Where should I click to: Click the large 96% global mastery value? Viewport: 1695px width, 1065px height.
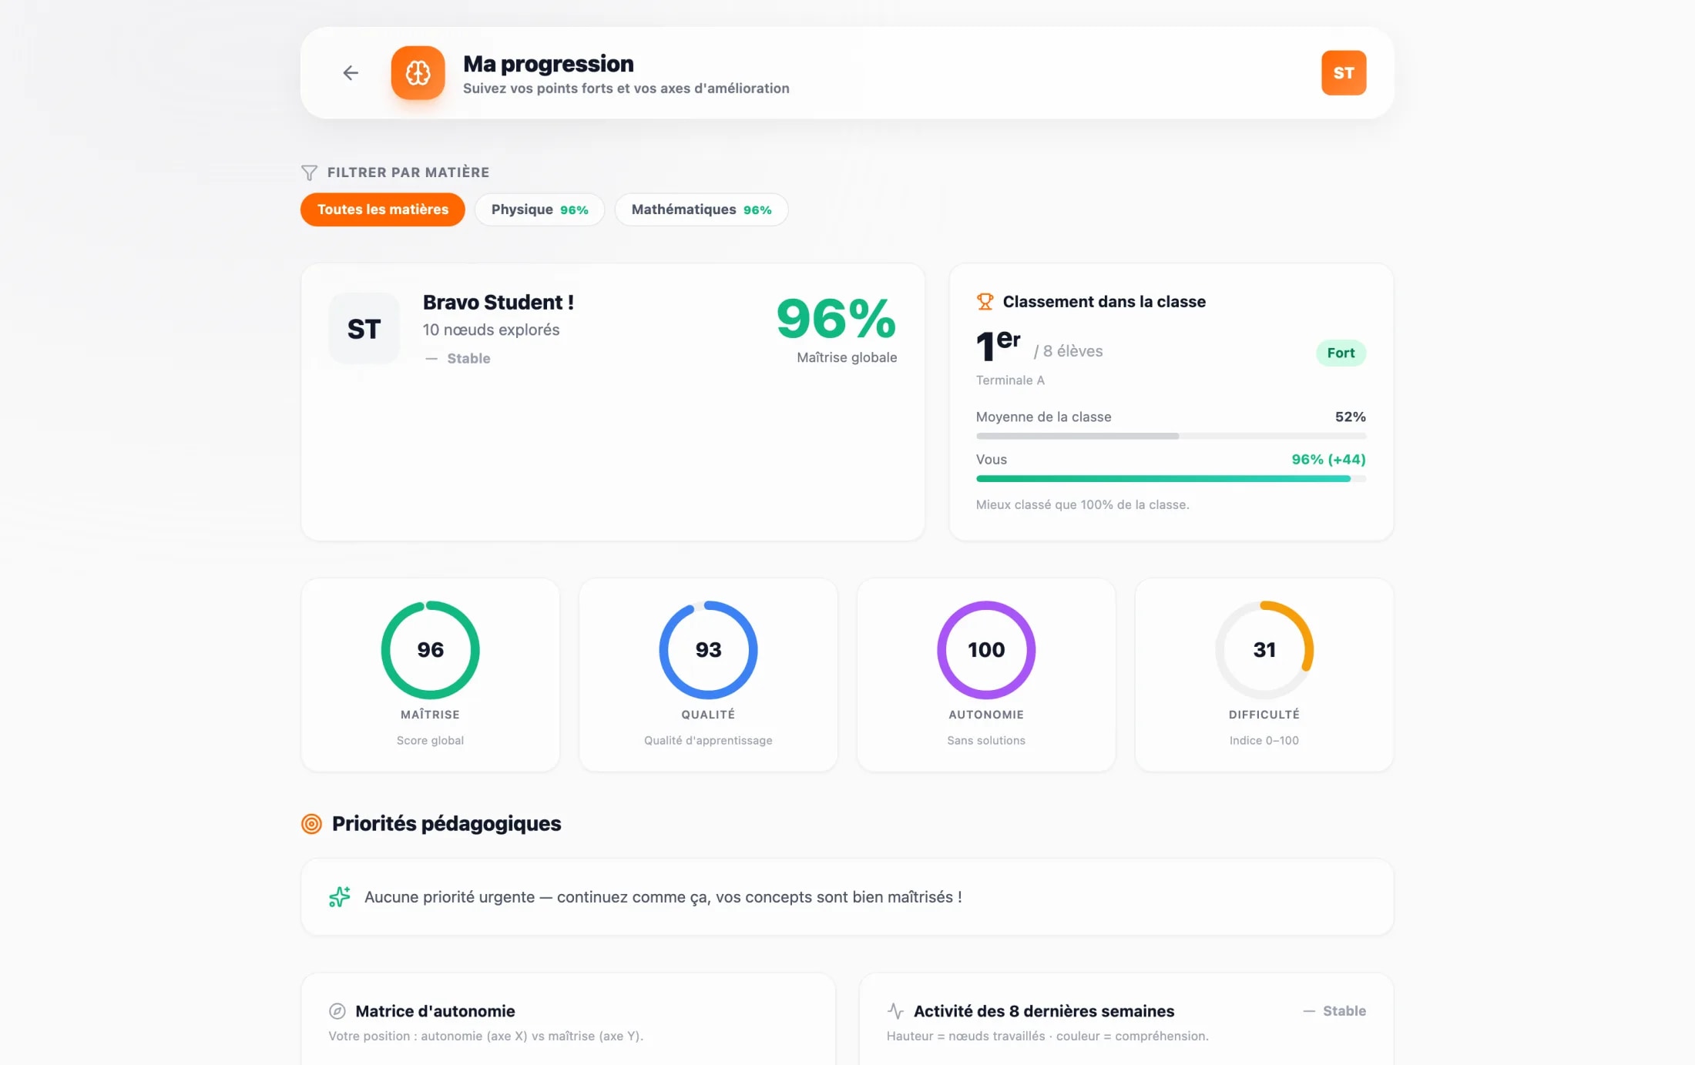pos(837,319)
